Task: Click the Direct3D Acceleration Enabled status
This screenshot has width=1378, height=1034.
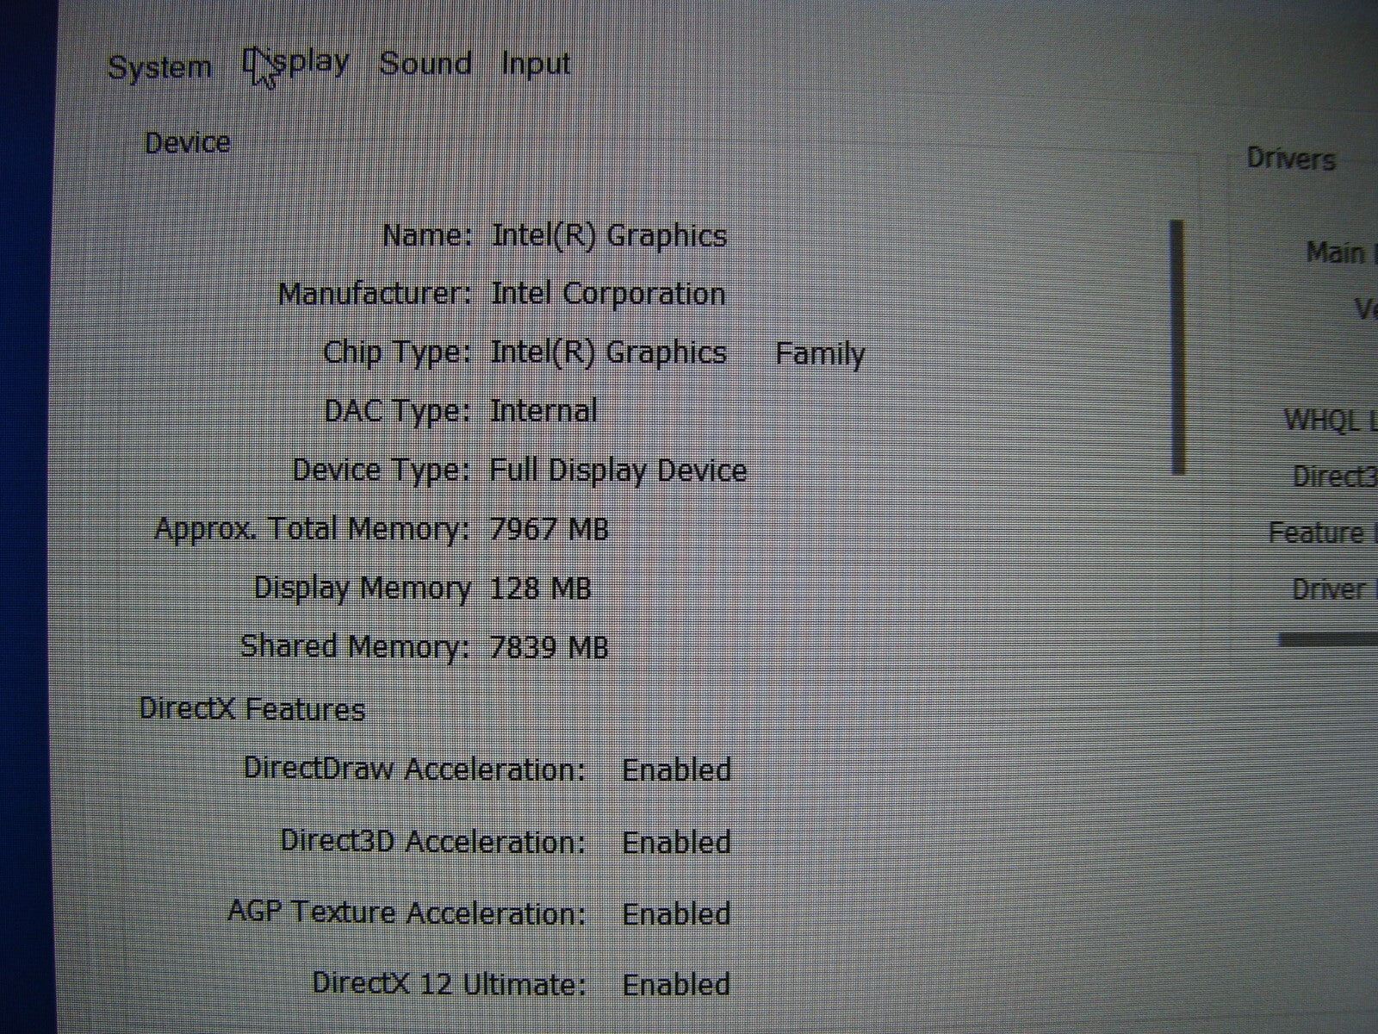Action: pos(676,842)
